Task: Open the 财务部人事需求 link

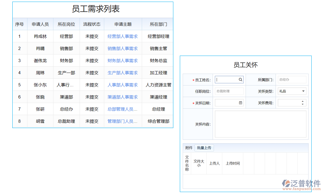Action: [123, 60]
